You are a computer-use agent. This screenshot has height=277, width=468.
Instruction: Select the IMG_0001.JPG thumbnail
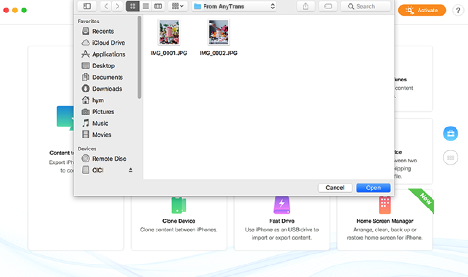[169, 33]
